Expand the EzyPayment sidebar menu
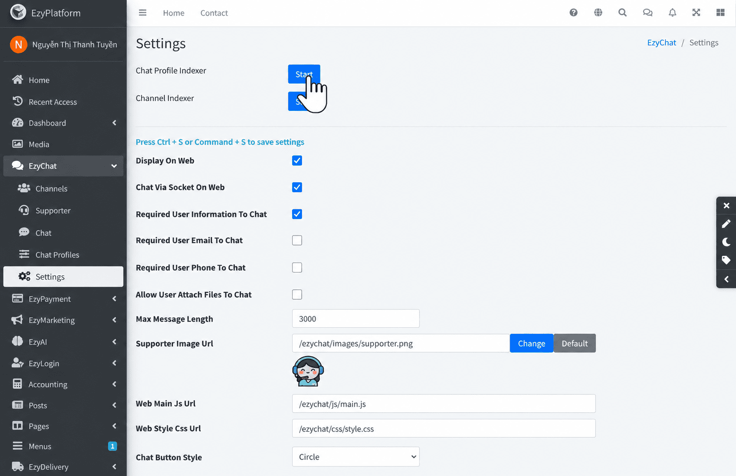Image resolution: width=736 pixels, height=476 pixels. [63, 298]
